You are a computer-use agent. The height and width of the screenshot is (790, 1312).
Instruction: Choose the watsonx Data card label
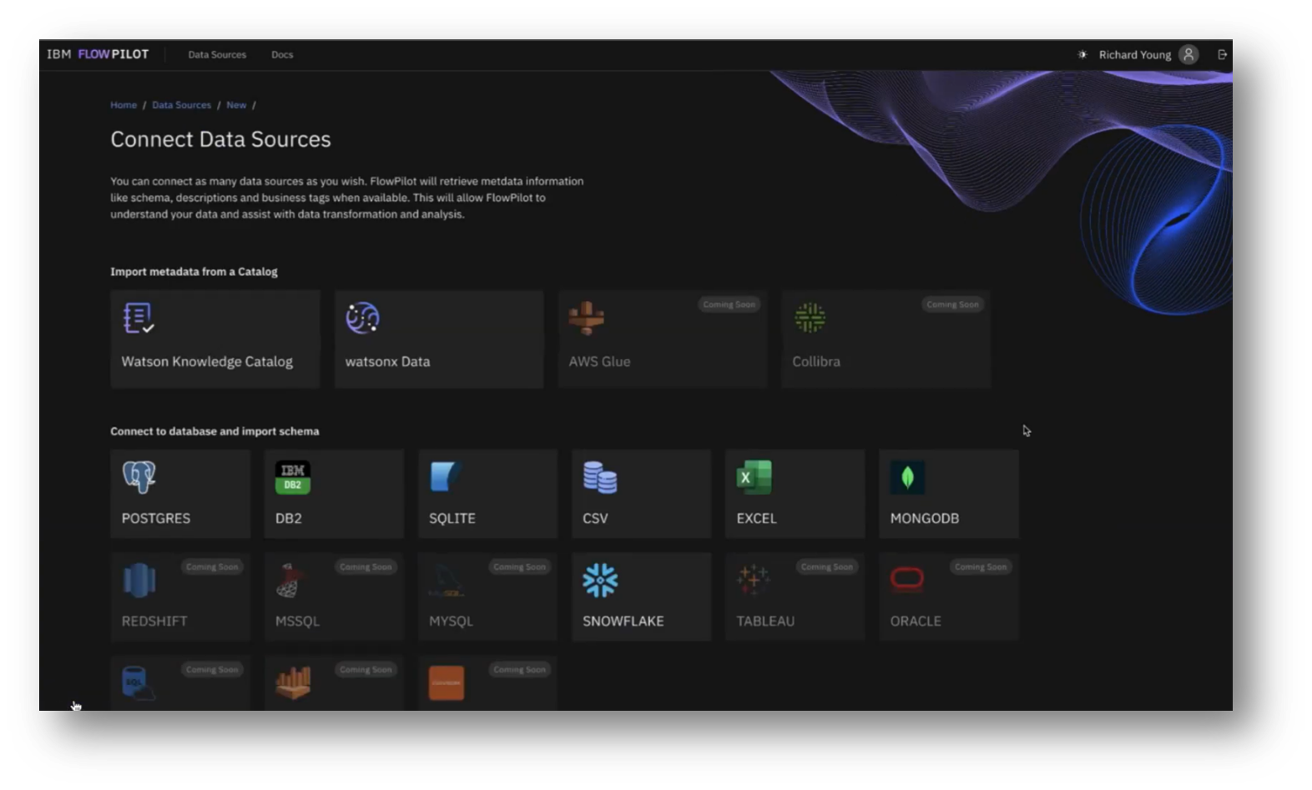coord(387,361)
